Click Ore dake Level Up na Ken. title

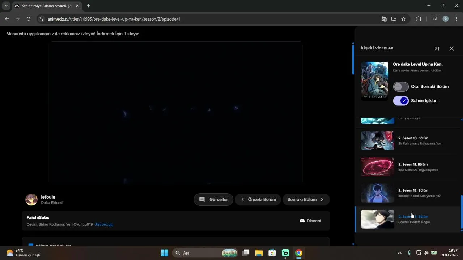pyautogui.click(x=418, y=64)
